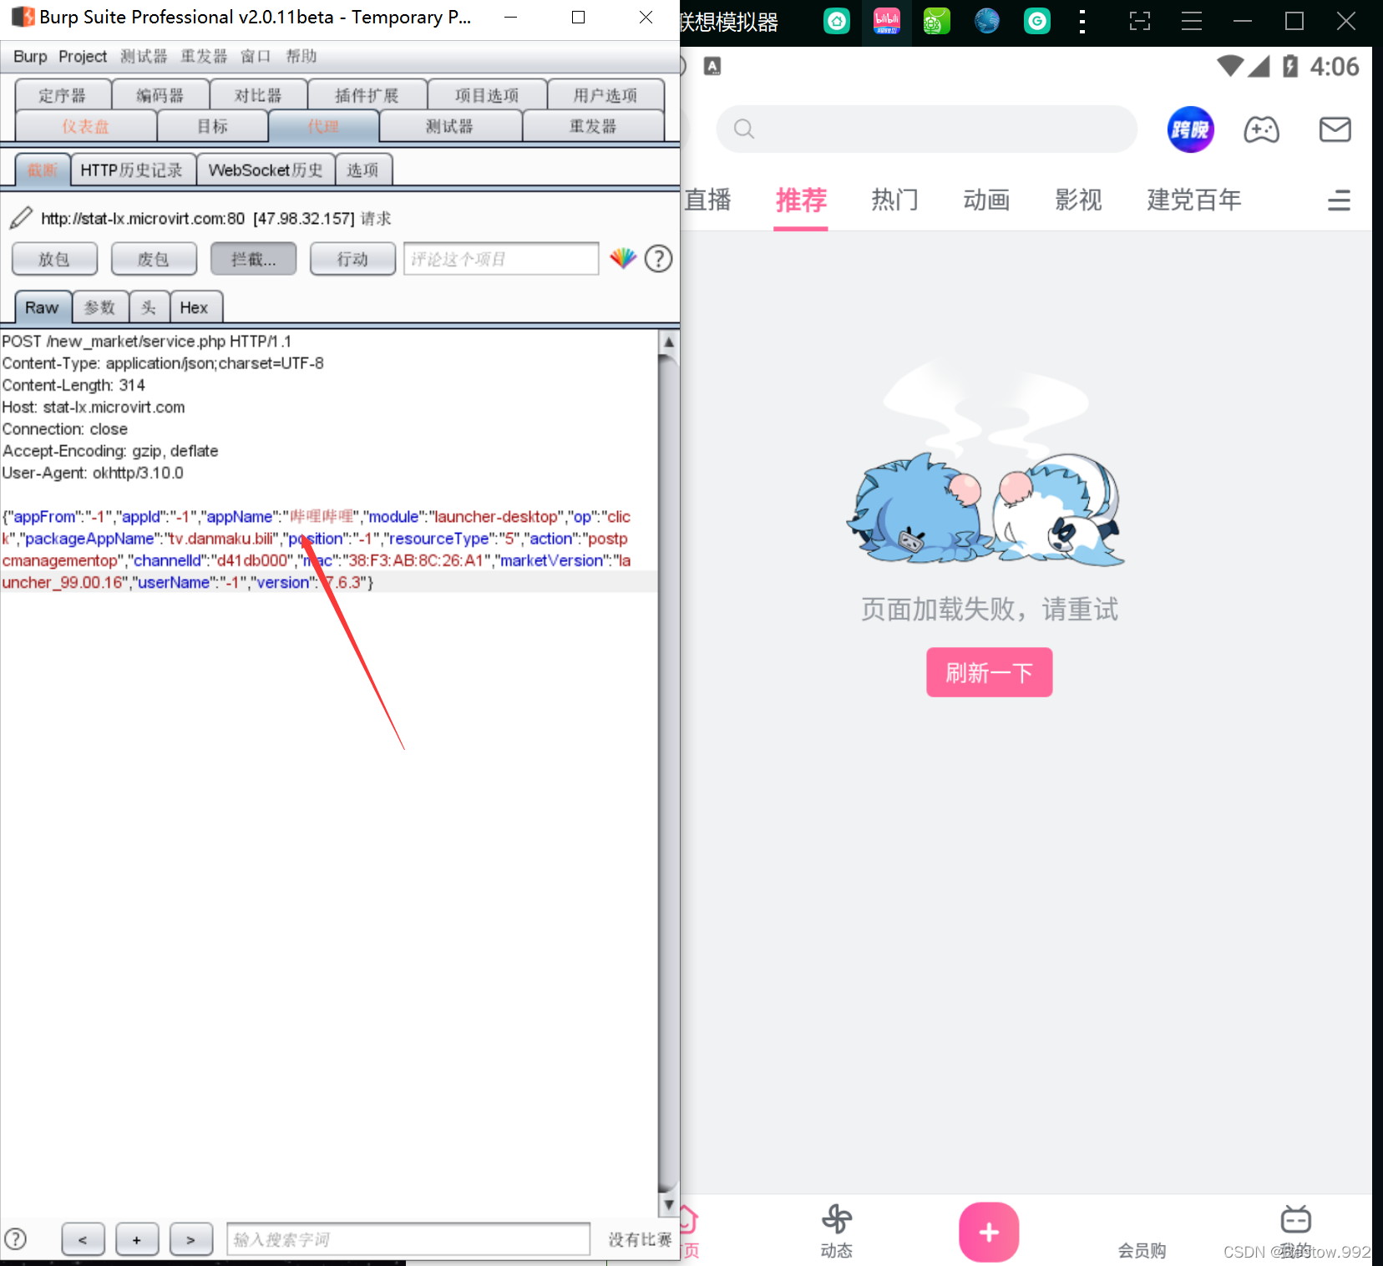Open the 动态 pinwheel tab icon
This screenshot has width=1383, height=1266.
[836, 1219]
